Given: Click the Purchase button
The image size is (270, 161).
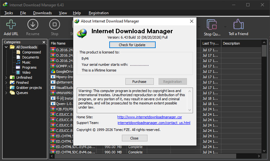Looking at the screenshot, I should pos(140,82).
